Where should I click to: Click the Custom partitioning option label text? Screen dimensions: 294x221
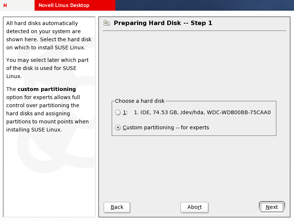pyautogui.click(x=166, y=127)
